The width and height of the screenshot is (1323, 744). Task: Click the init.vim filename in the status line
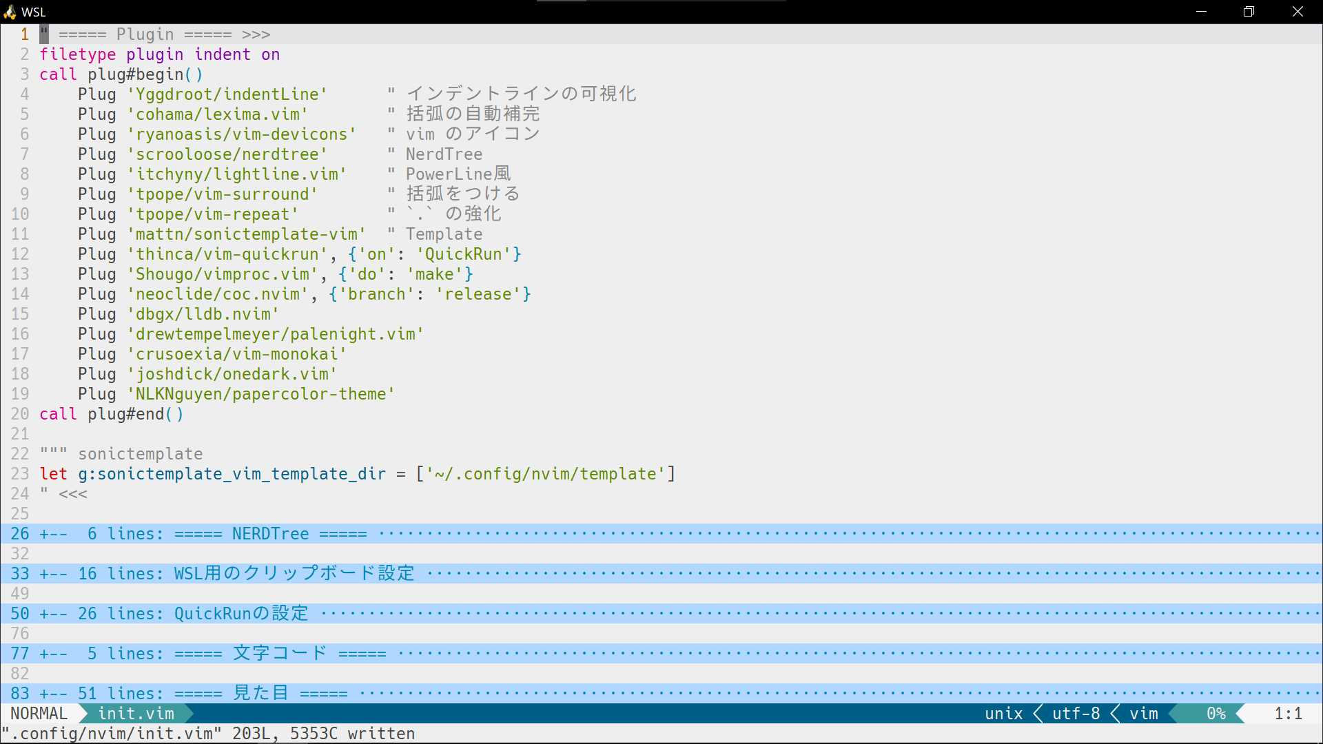coord(136,714)
